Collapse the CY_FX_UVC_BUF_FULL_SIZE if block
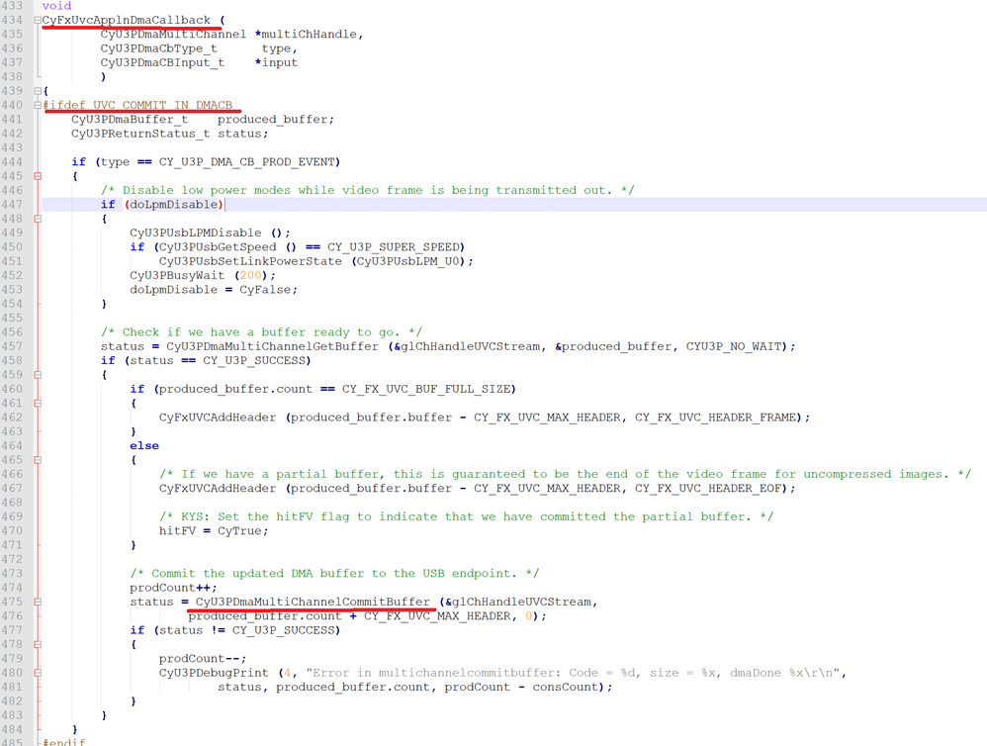Viewport: 987px width, 746px height. (x=37, y=403)
